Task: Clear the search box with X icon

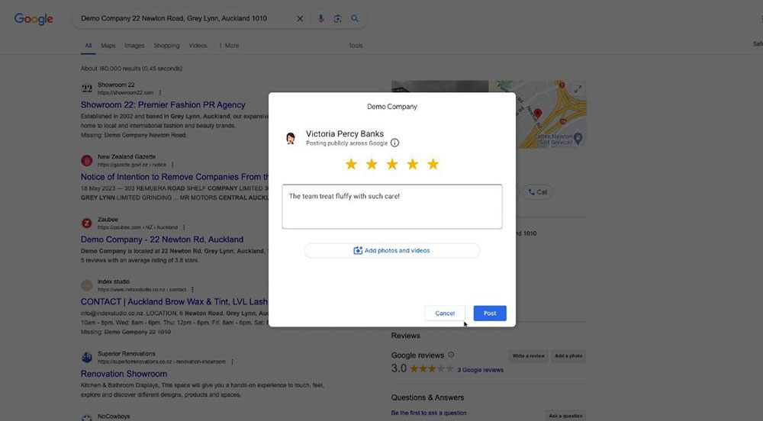Action: 300,18
